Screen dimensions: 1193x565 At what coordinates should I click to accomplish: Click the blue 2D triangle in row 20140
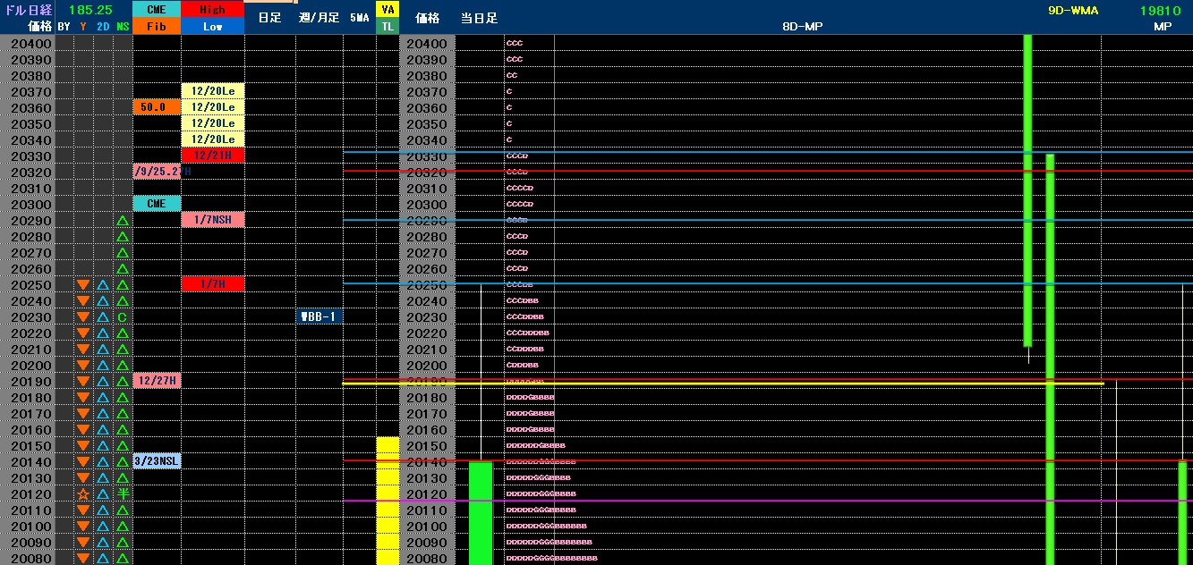tap(103, 462)
